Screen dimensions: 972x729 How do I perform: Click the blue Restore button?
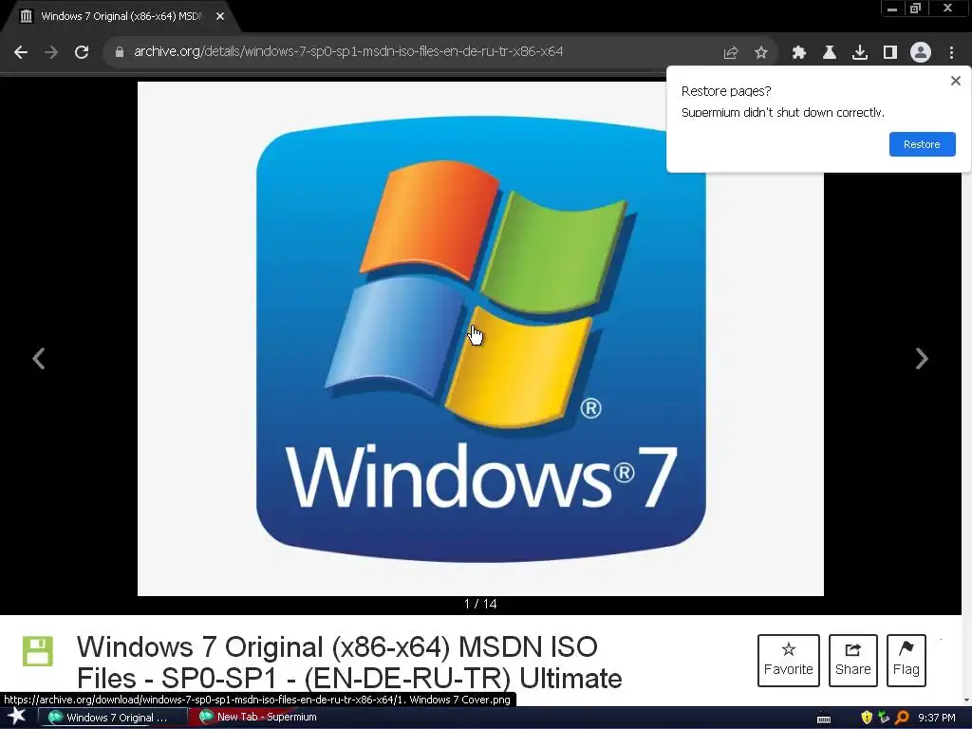[x=922, y=144]
